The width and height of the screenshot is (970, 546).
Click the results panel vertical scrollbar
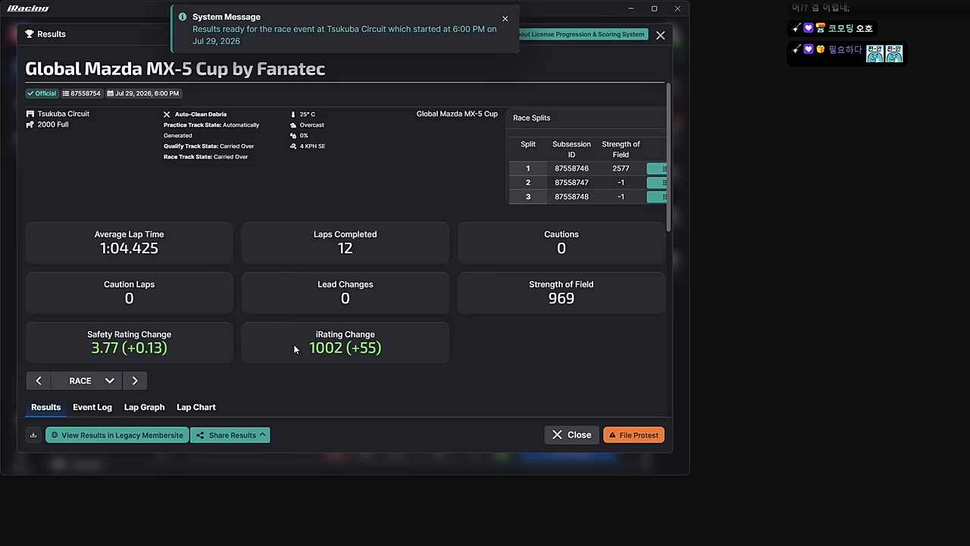coord(668,158)
